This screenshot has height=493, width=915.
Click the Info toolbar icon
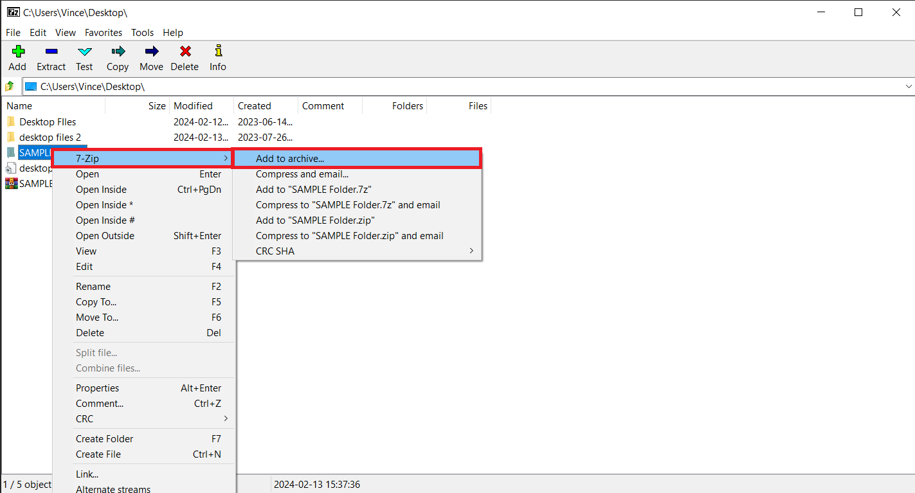point(218,51)
